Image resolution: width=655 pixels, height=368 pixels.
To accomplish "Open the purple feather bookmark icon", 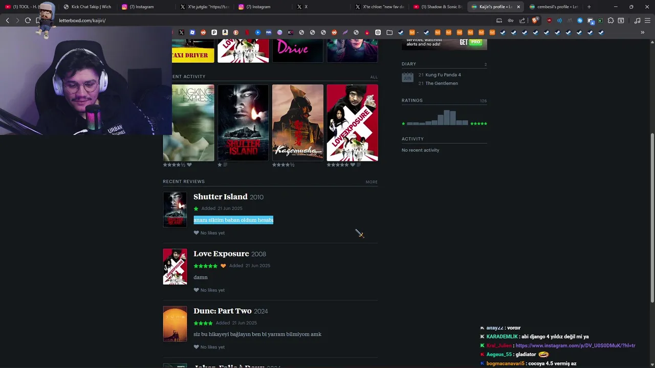I will pos(345,32).
